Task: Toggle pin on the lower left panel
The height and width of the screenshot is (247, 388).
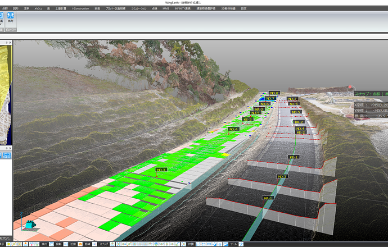Action: (x=6, y=148)
